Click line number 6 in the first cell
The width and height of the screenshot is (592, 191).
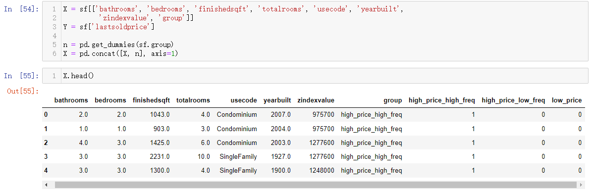(55, 54)
